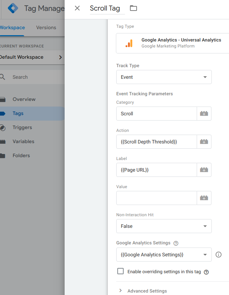Screen dimensions: 229x295
Task: Open help for Google Analytics Settings
Action: pos(176,243)
